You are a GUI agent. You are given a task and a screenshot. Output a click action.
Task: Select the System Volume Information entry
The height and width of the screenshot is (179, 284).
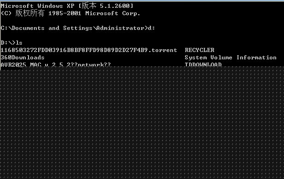click(231, 58)
